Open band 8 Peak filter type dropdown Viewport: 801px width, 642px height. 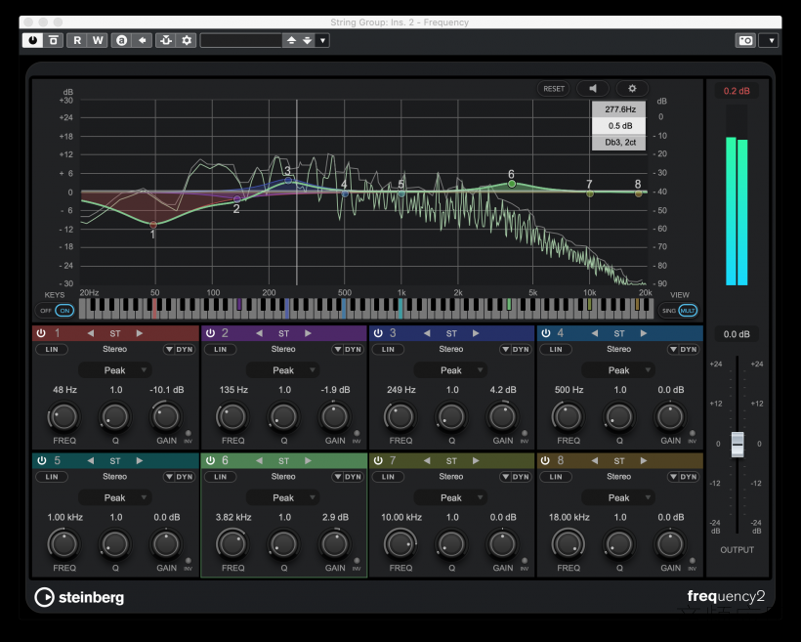coord(618,497)
